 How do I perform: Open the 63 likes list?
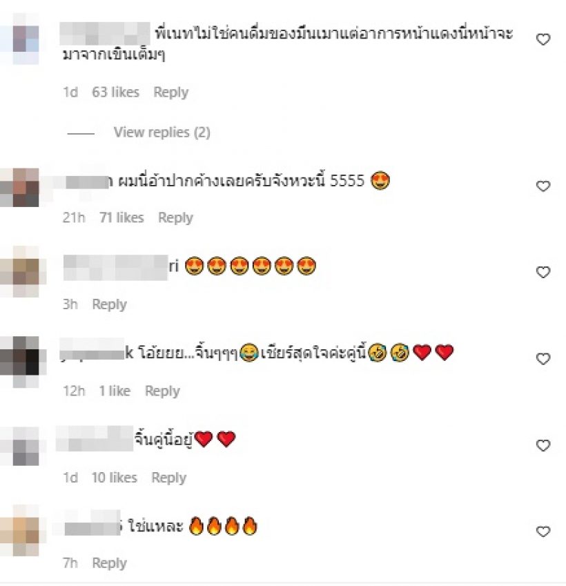click(115, 92)
